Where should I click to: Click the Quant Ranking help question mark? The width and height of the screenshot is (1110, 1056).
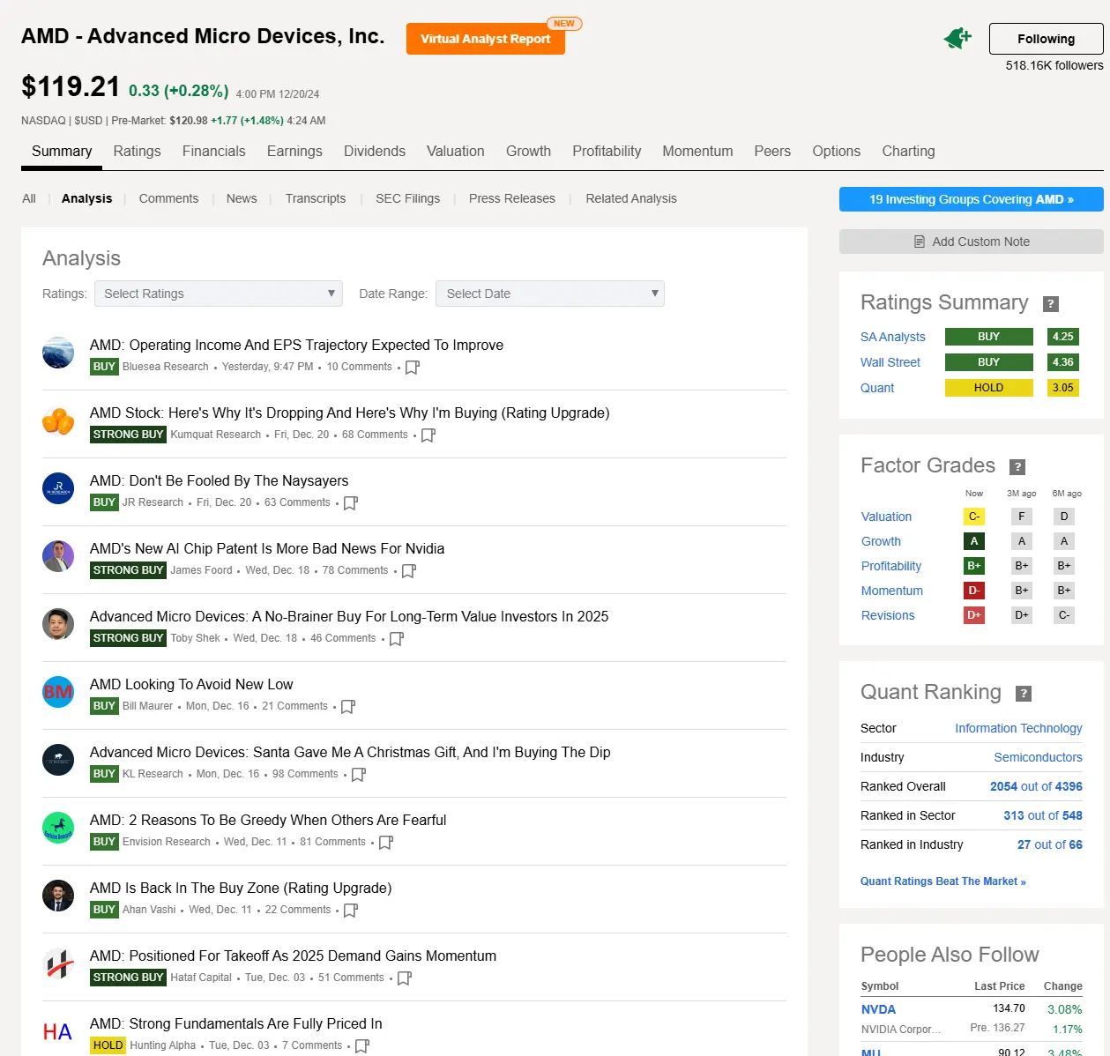(1023, 694)
